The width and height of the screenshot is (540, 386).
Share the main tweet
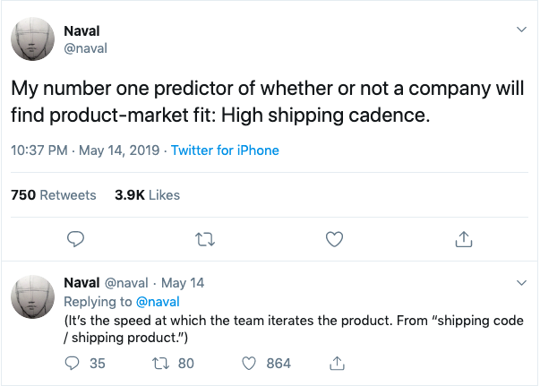[x=463, y=239]
